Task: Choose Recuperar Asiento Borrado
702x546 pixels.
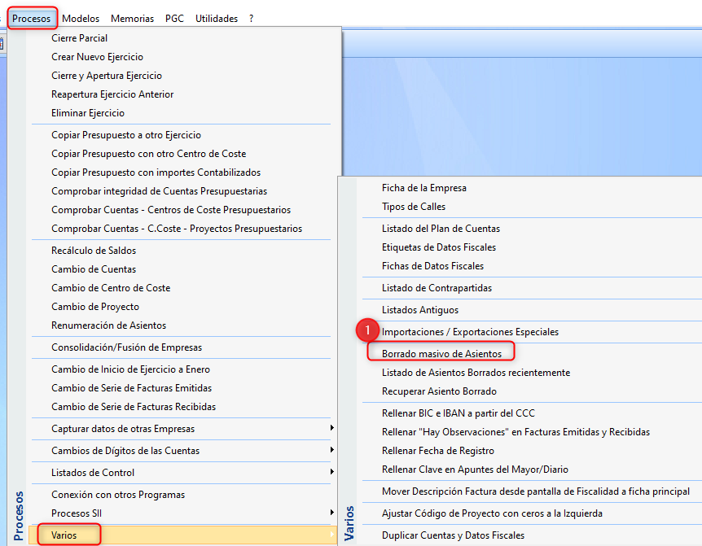Action: 439,391
